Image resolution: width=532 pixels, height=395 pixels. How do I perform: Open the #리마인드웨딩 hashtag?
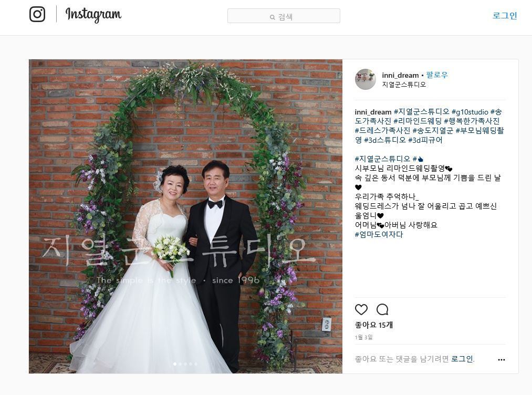[418, 121]
